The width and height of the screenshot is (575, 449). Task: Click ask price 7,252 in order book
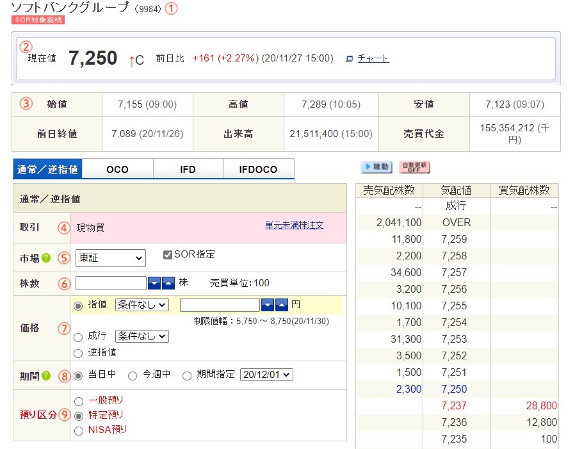point(455,355)
